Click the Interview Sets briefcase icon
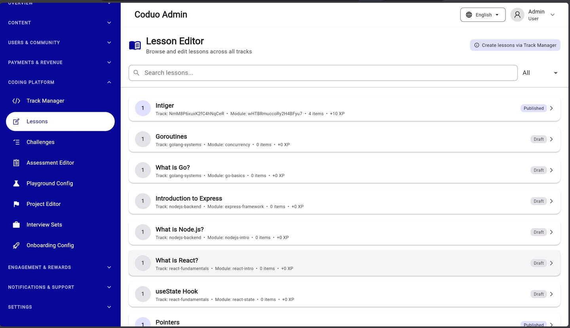The image size is (570, 328). pos(16,225)
